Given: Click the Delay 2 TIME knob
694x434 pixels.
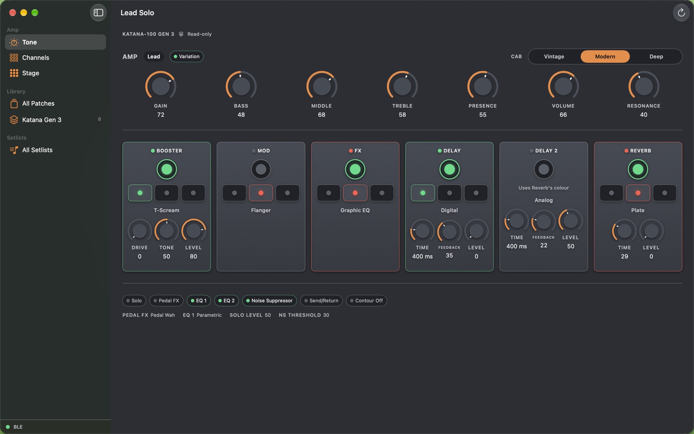Looking at the screenshot, I should pyautogui.click(x=517, y=221).
